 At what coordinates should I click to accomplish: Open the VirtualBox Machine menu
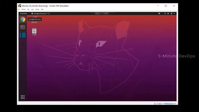23,9
